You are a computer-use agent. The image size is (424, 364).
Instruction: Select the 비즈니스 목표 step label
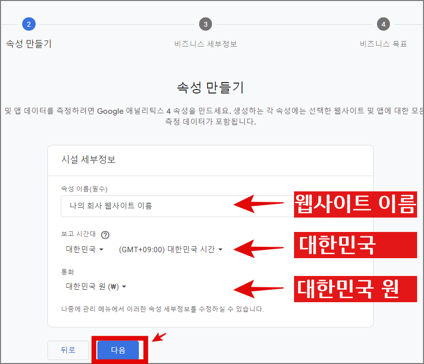tap(383, 43)
